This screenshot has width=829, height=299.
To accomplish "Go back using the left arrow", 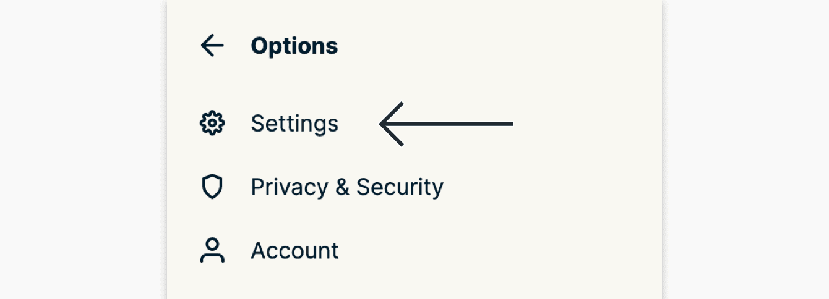I will (x=212, y=46).
